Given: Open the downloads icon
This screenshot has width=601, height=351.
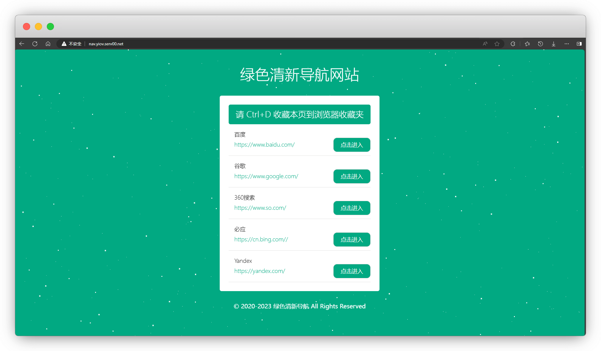Looking at the screenshot, I should [554, 44].
